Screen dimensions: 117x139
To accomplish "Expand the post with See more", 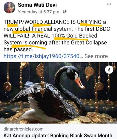I will pyautogui.click(x=96, y=56).
